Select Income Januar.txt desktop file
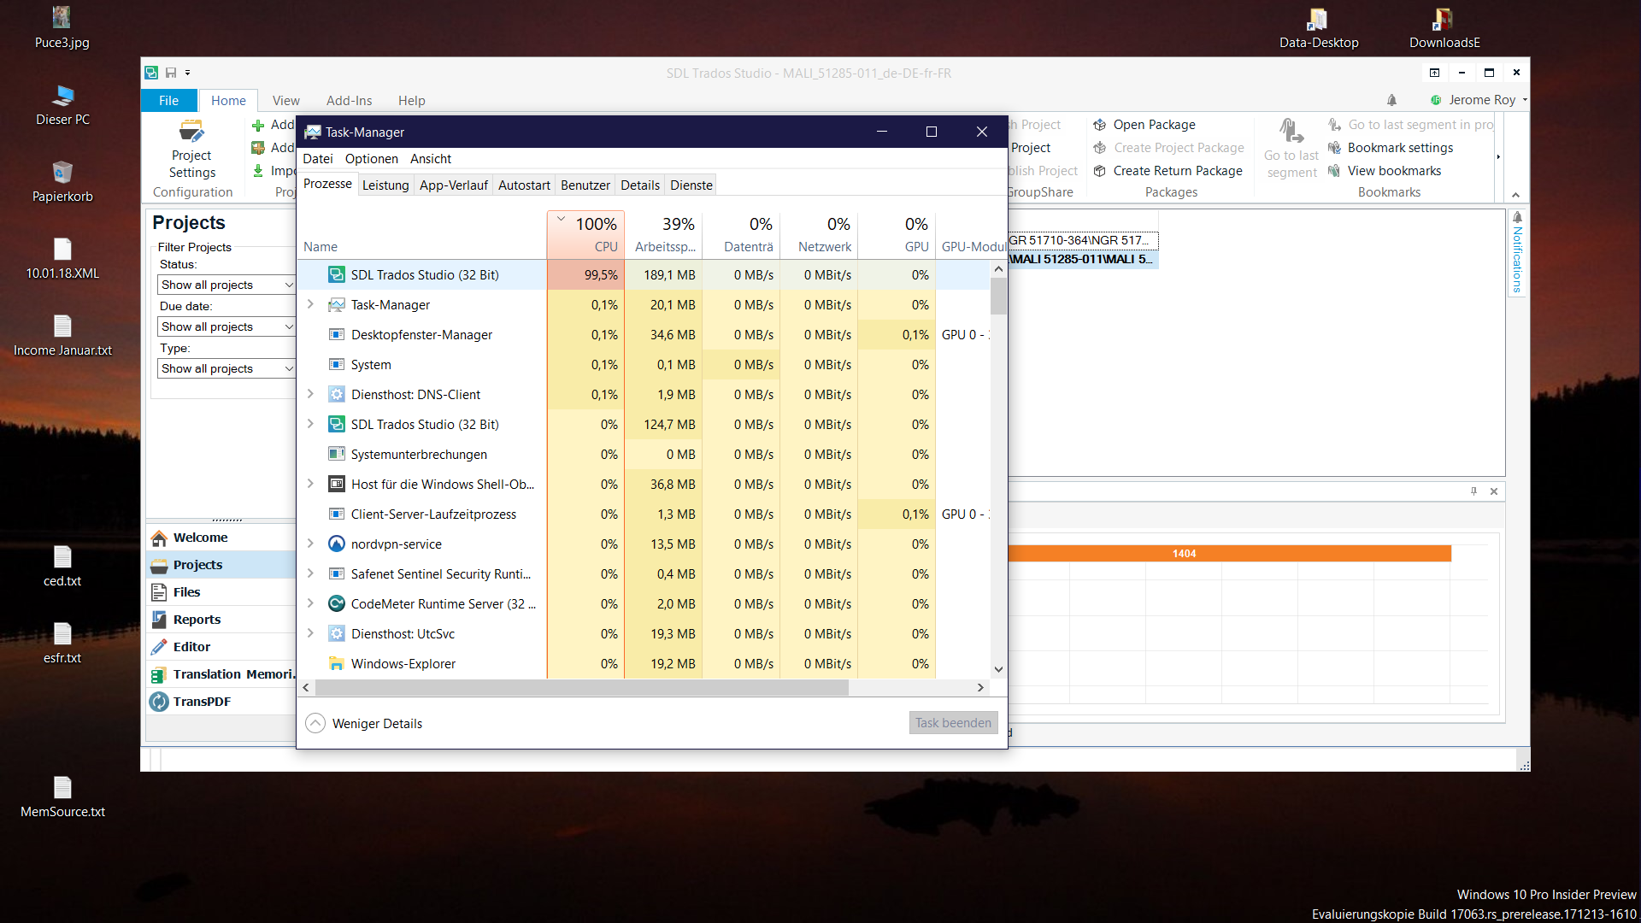 point(62,335)
